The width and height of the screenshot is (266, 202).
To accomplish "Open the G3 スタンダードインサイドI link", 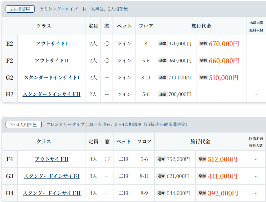I will click(51, 176).
